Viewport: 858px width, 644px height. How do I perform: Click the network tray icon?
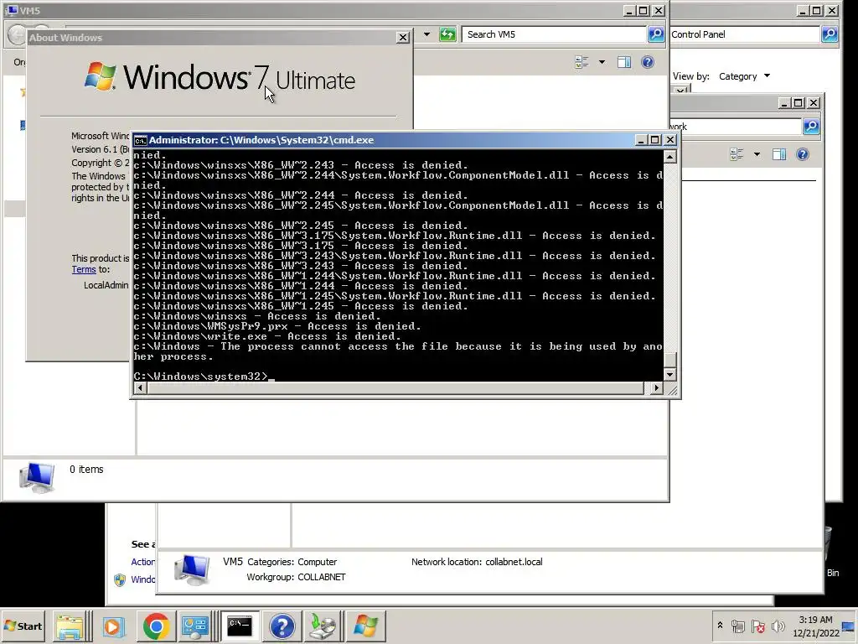pyautogui.click(x=738, y=626)
